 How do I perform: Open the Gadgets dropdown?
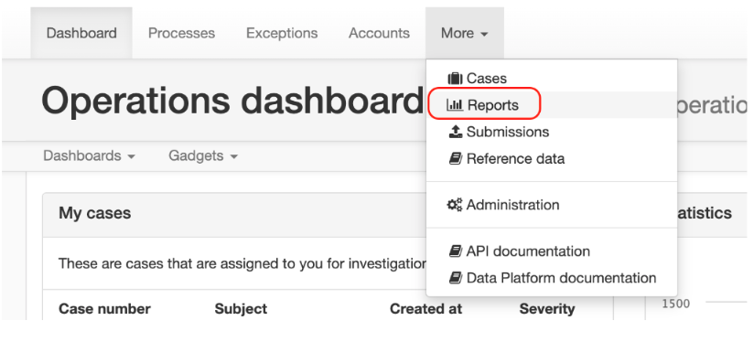coord(203,155)
